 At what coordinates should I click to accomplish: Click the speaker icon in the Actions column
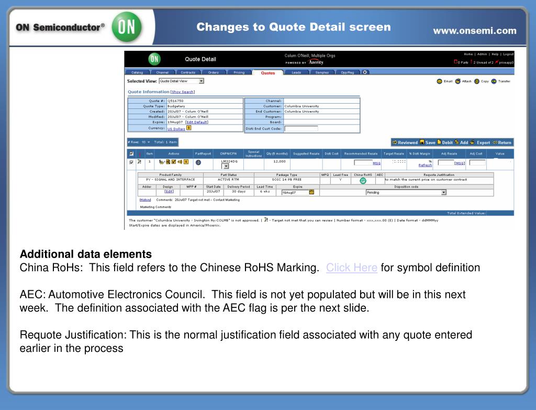coord(180,162)
